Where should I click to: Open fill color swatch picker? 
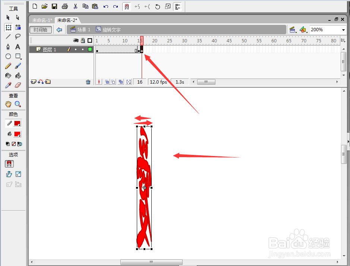point(18,134)
